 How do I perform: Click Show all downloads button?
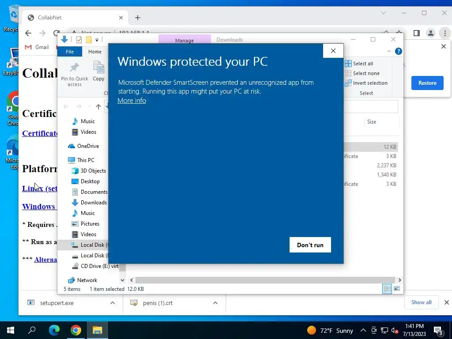[421, 302]
